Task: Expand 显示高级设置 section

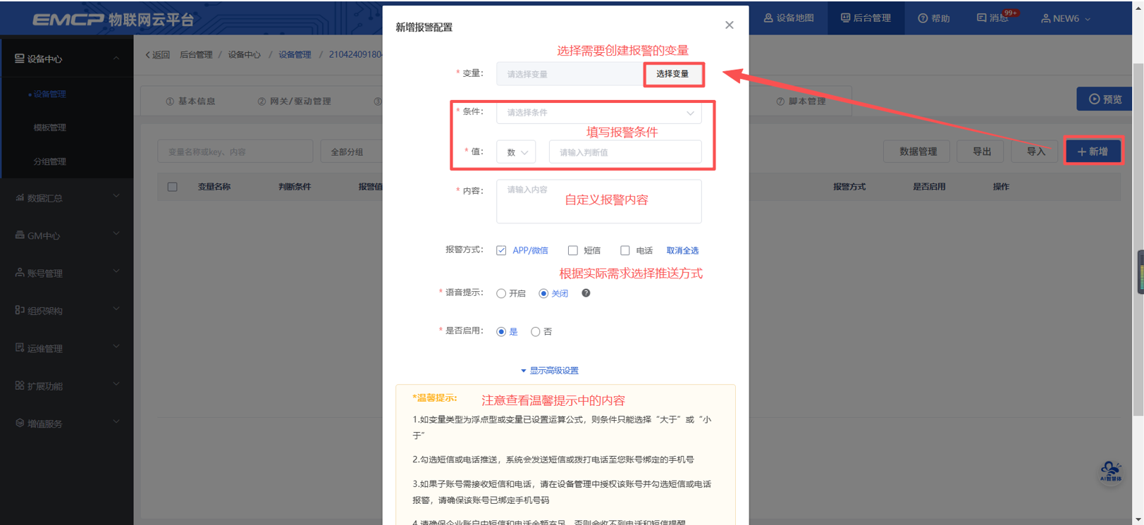Action: coord(549,371)
